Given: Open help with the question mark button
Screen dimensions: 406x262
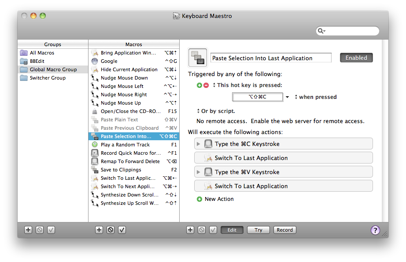Looking at the screenshot, I should tap(375, 230).
